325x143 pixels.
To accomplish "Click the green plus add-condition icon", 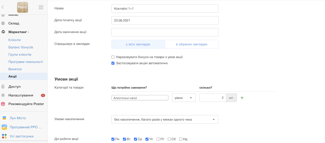I will [x=242, y=98].
